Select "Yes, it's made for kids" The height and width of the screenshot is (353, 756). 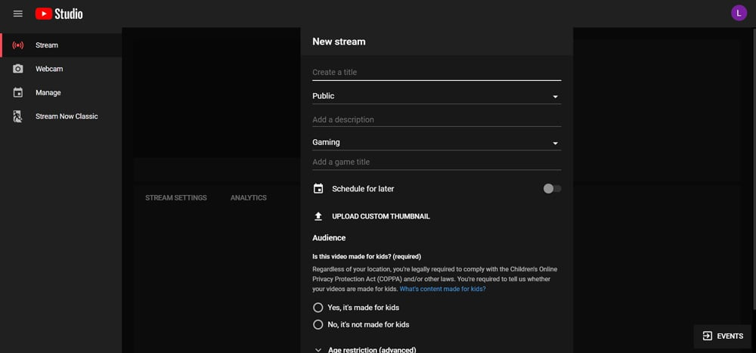pyautogui.click(x=318, y=308)
